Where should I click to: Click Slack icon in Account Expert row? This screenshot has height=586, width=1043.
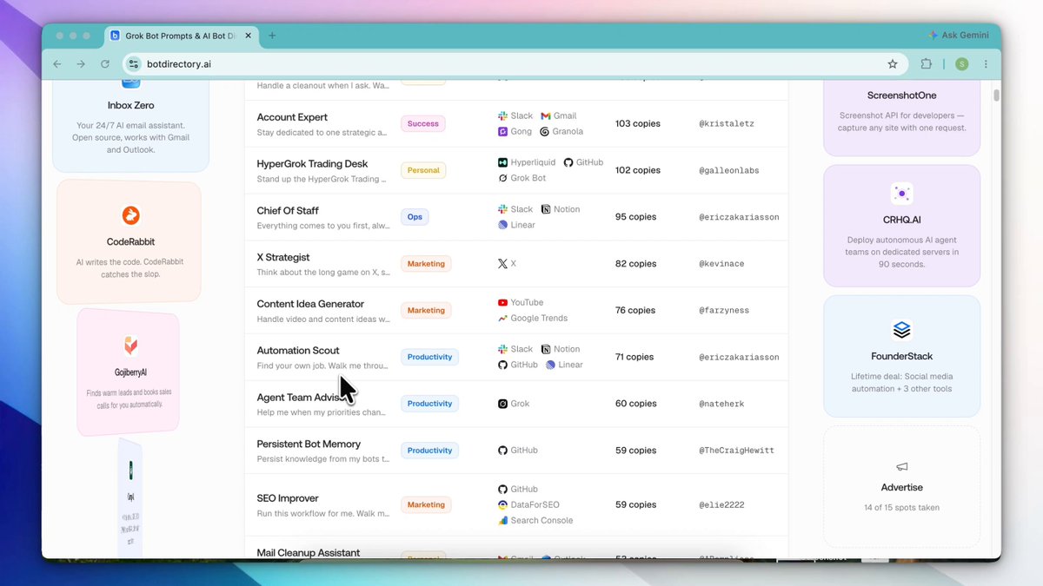tap(502, 115)
